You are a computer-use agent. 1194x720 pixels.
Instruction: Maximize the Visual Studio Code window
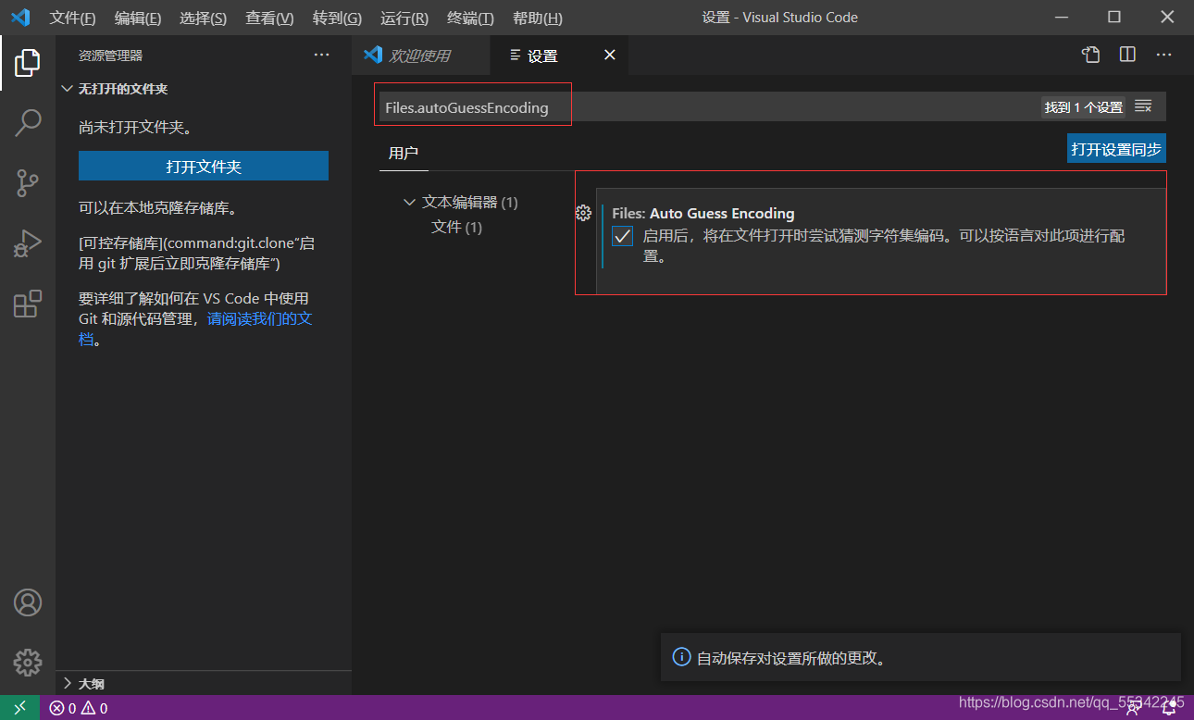1114,18
